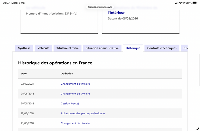Open the partially visible Kilométrage tab
Screen dimensions: 200x131
184,48
